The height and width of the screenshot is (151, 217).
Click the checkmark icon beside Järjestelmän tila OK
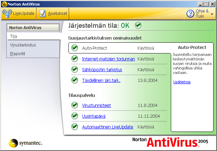click(138, 25)
